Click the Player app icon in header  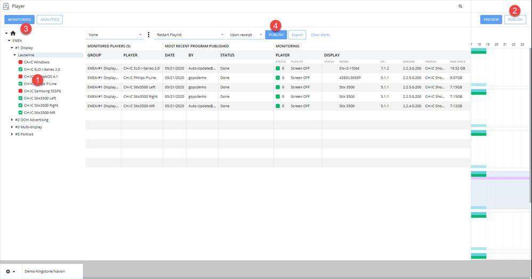point(6,6)
